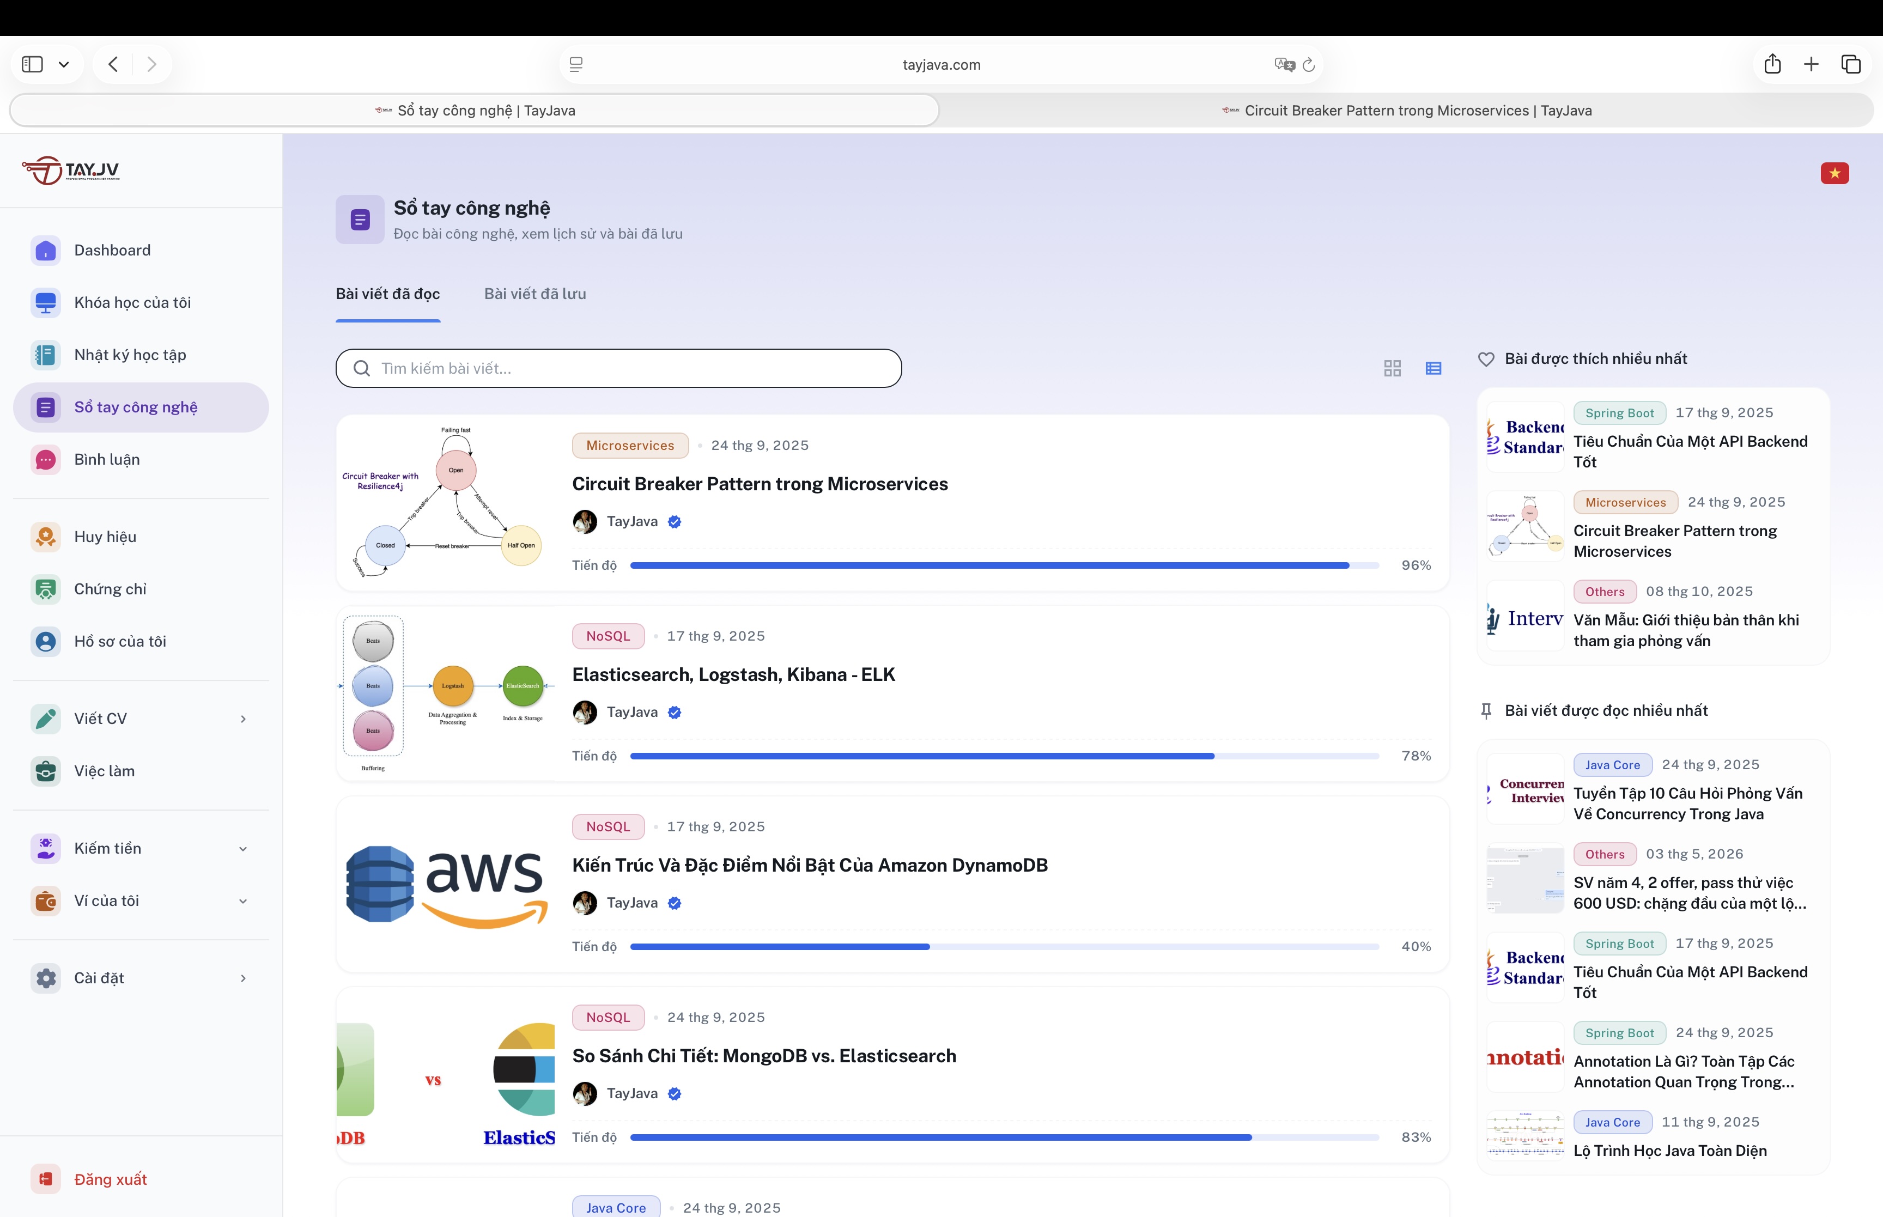Open Sổ tay công nghệ in the sidebar

coord(142,407)
